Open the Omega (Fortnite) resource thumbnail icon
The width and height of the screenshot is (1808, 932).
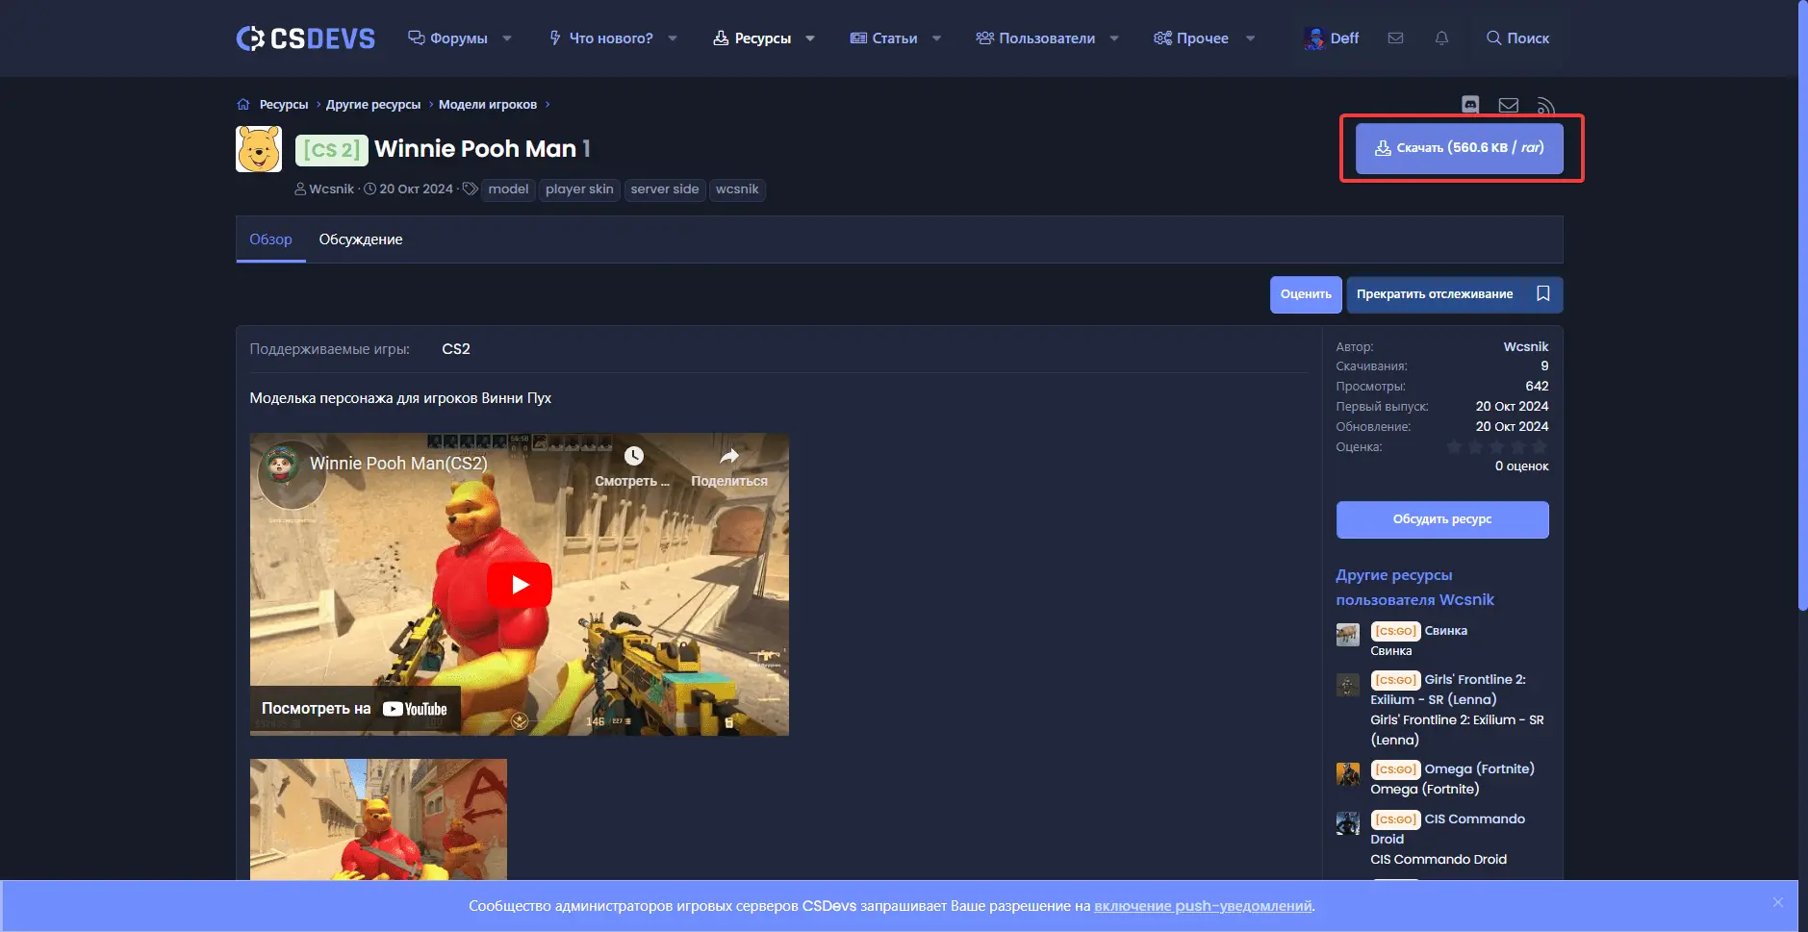click(x=1348, y=773)
